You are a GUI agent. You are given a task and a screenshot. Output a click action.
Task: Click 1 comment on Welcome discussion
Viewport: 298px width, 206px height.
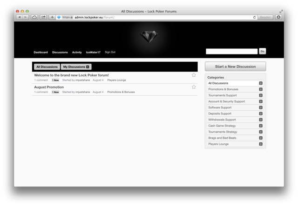(x=41, y=80)
